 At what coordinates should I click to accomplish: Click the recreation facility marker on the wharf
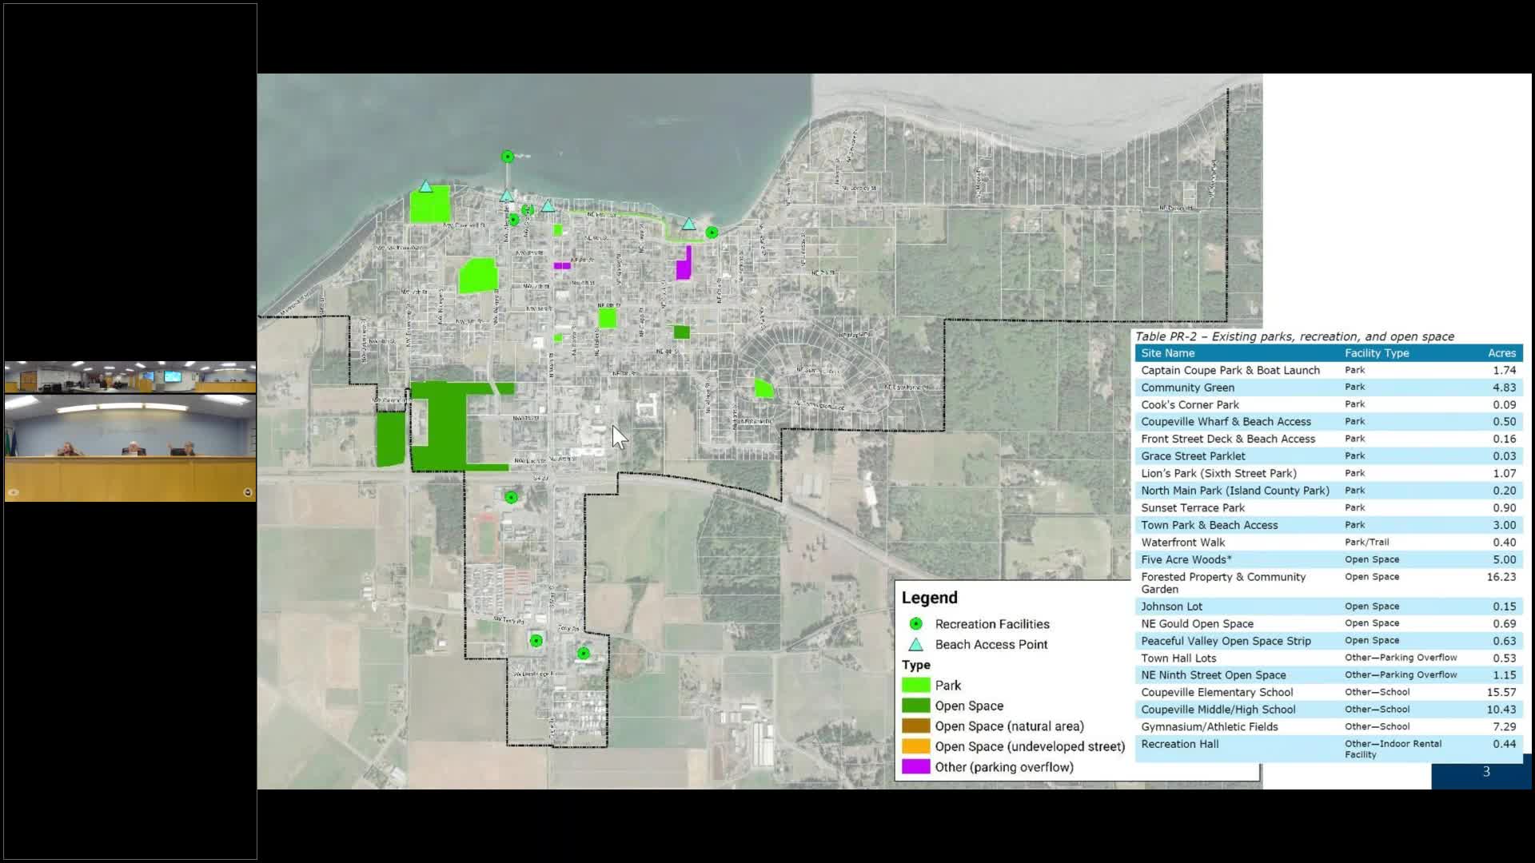[508, 157]
